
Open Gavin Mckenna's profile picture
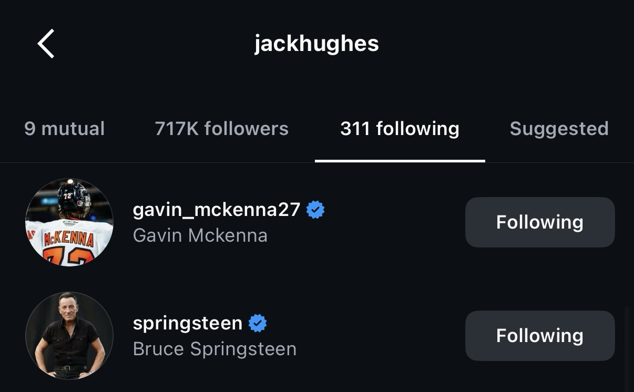(69, 223)
